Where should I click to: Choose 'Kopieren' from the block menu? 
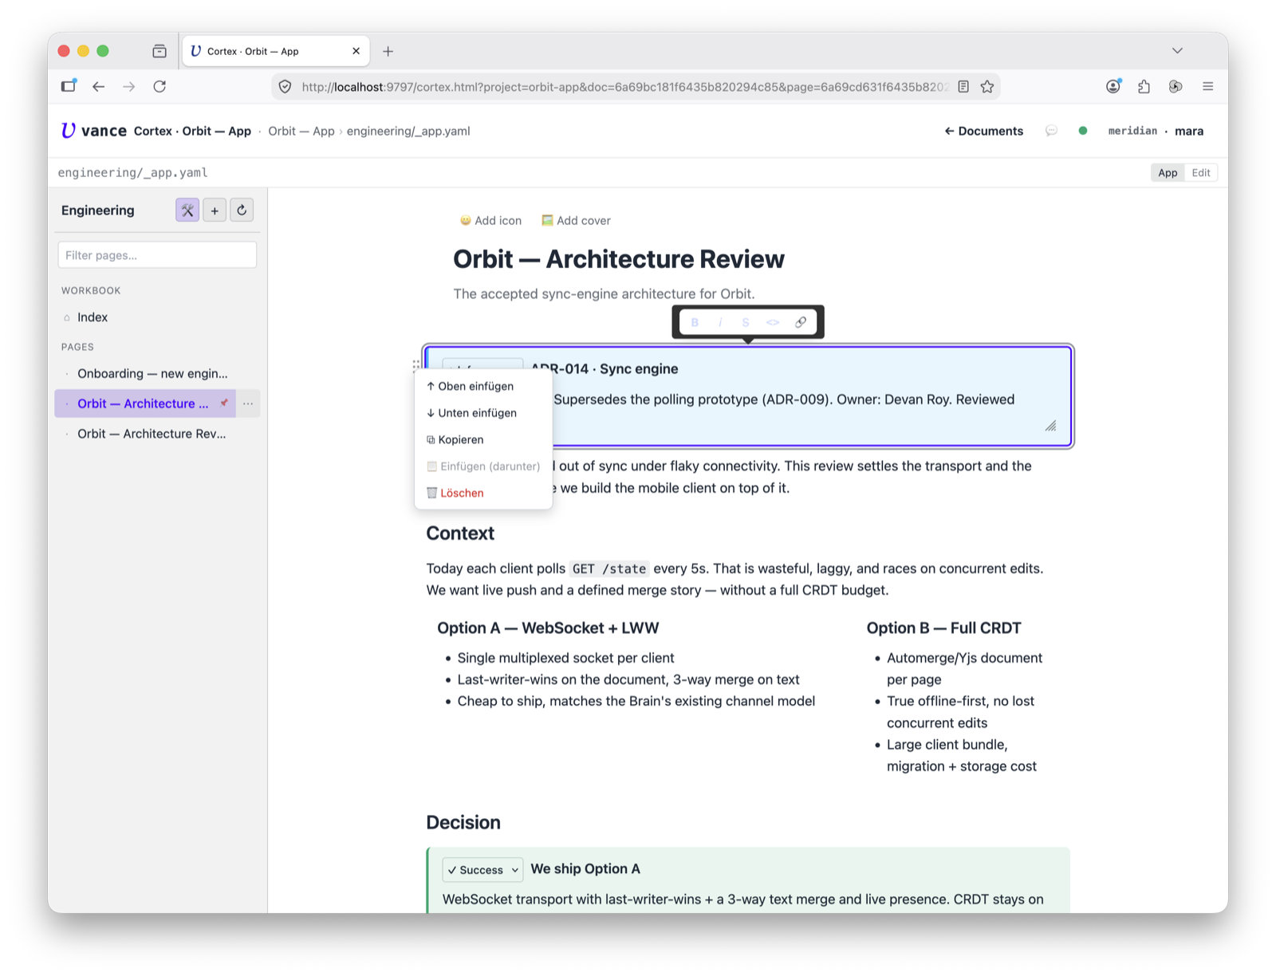483,439
